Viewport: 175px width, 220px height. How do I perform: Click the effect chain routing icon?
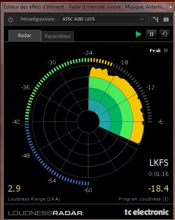click(156, 19)
